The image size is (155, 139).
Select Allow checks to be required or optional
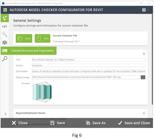(x=17, y=119)
